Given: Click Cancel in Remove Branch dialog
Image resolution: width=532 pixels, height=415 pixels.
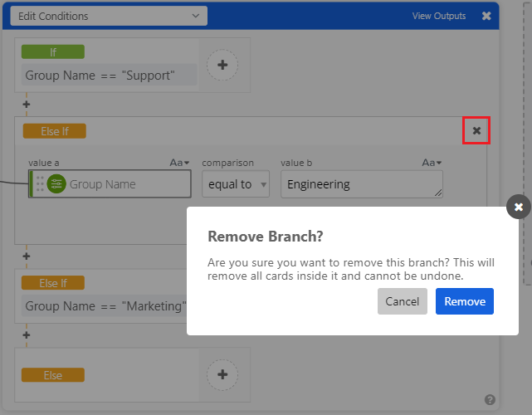Looking at the screenshot, I should pyautogui.click(x=403, y=301).
